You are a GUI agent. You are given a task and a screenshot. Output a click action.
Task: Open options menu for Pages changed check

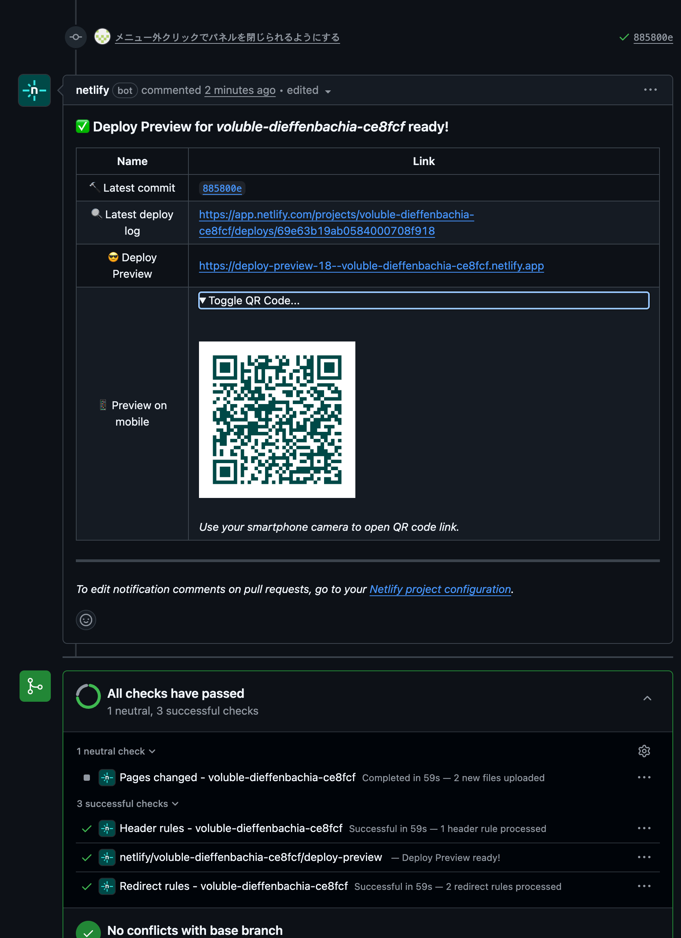[x=644, y=777]
